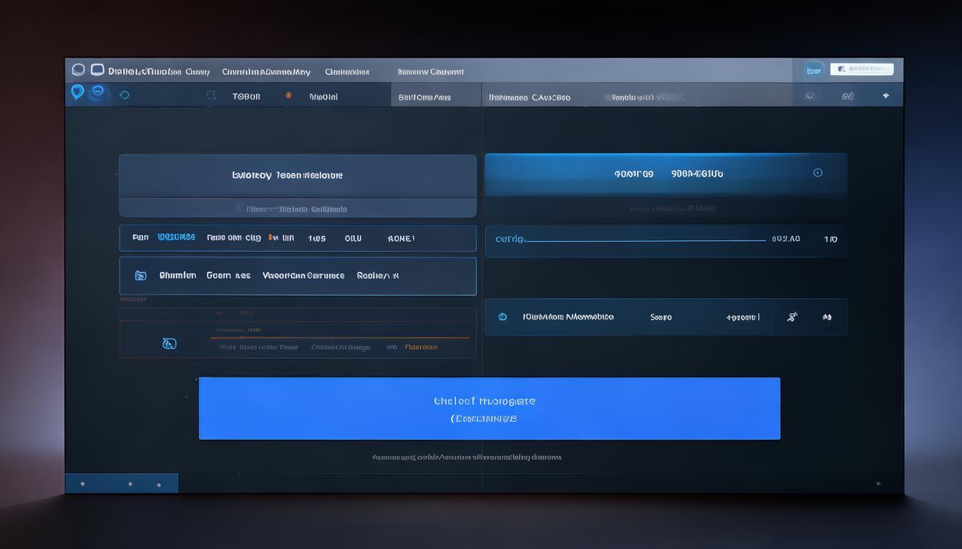
Task: Select the highlighted tab in the second toolbar row
Action: [x=435, y=97]
